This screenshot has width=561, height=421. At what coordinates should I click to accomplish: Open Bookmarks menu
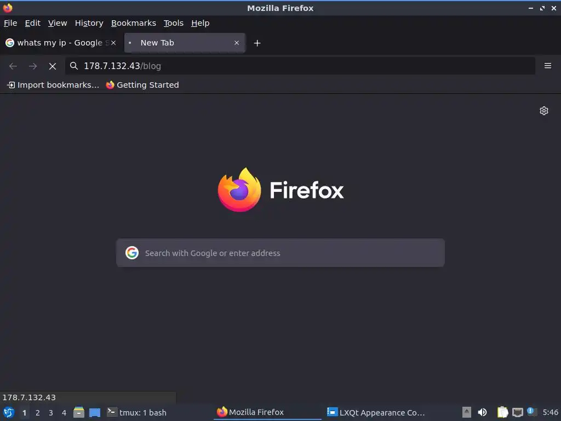click(x=134, y=23)
